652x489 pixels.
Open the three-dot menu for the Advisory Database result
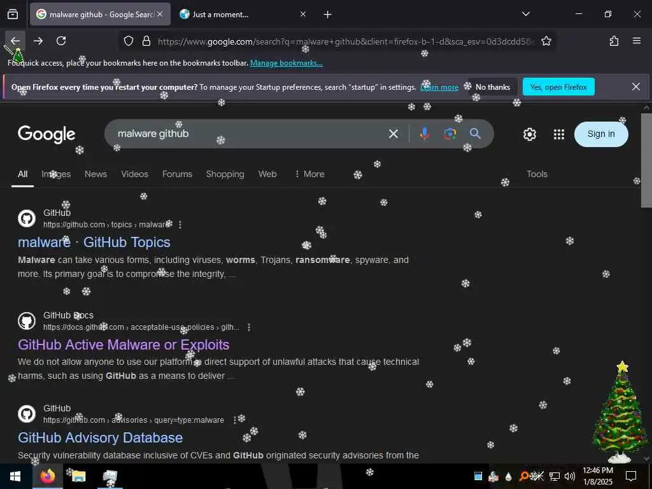234,420
